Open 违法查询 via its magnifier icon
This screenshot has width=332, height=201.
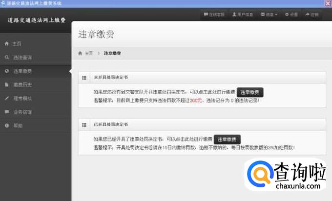[x=7, y=58]
